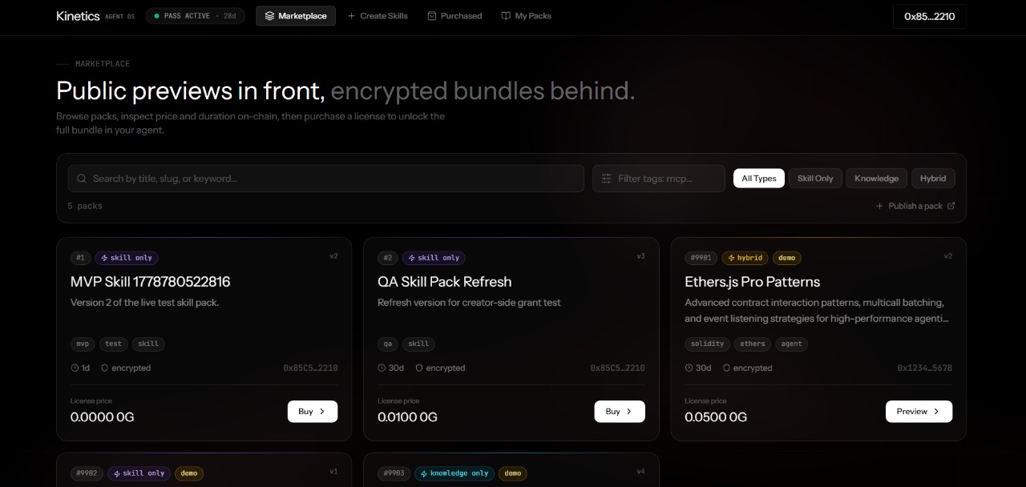Click the green Pass Active status badge
The image size is (1026, 487).
coord(196,16)
